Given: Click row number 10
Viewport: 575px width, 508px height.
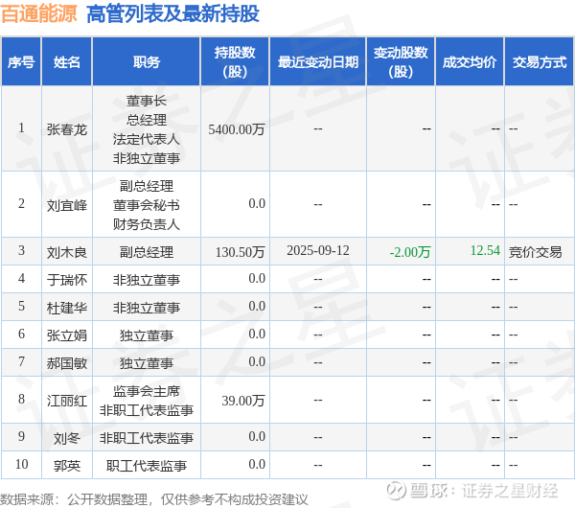Looking at the screenshot, I should [x=22, y=464].
